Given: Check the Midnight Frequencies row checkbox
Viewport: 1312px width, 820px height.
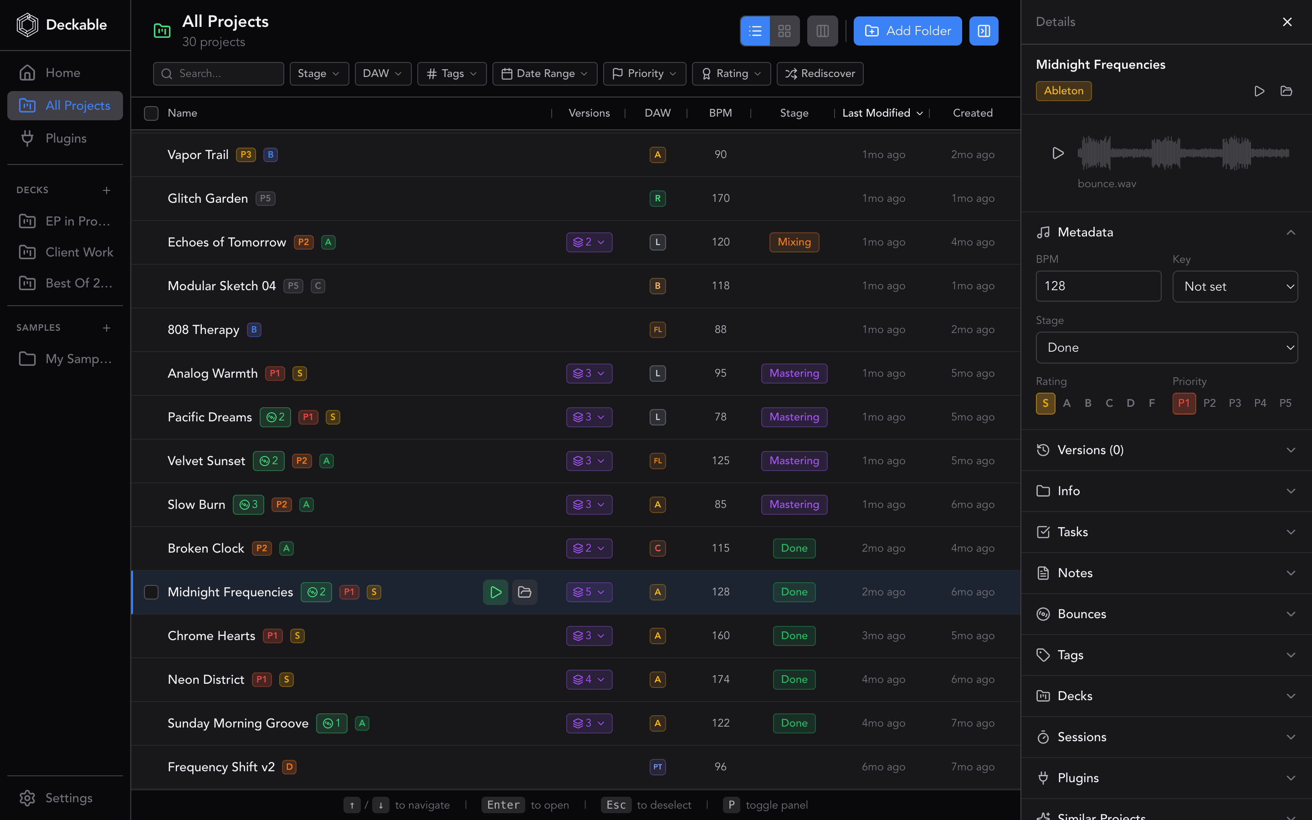Looking at the screenshot, I should coord(151,592).
